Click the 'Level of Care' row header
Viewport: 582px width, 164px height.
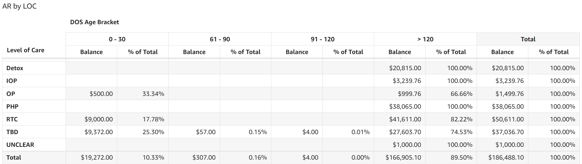[x=26, y=50]
